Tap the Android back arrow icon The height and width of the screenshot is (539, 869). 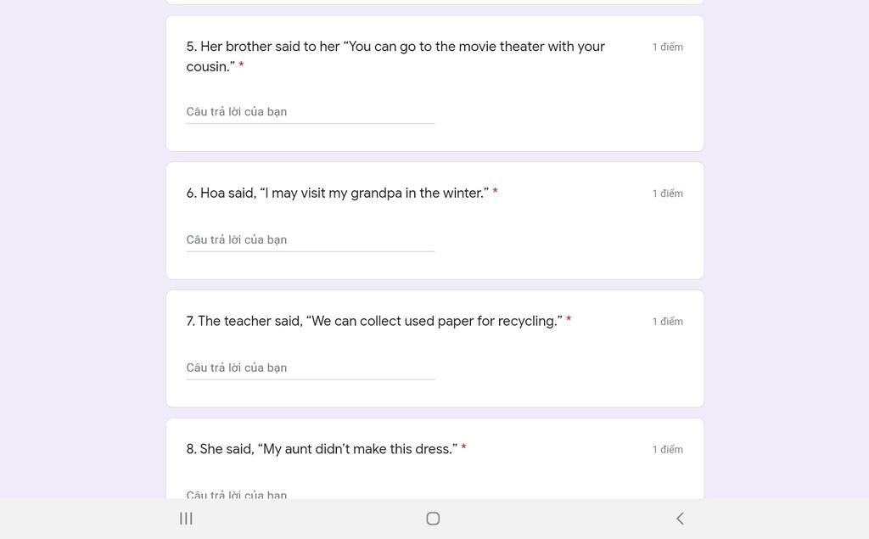(680, 519)
